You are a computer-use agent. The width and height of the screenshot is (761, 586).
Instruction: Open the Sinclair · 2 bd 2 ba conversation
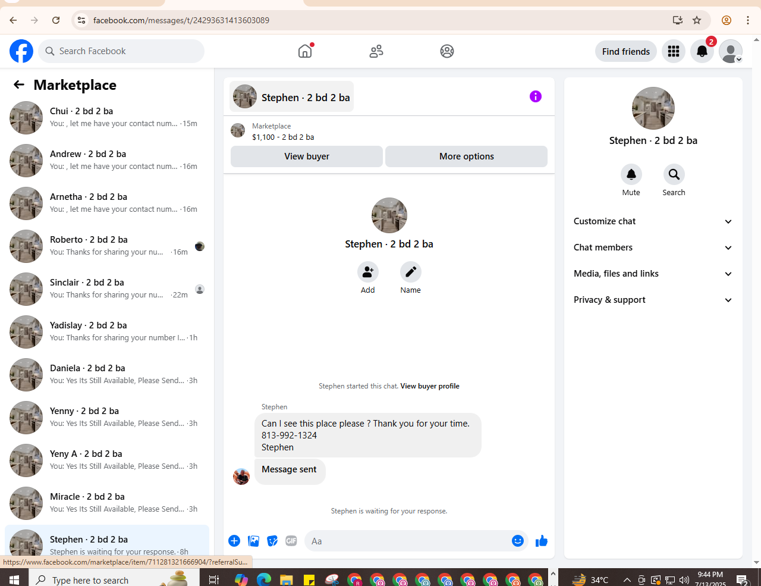click(x=107, y=289)
